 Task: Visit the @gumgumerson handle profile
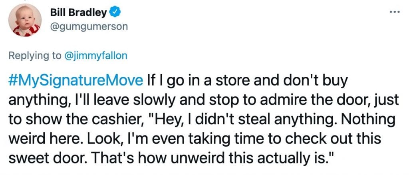click(x=89, y=27)
